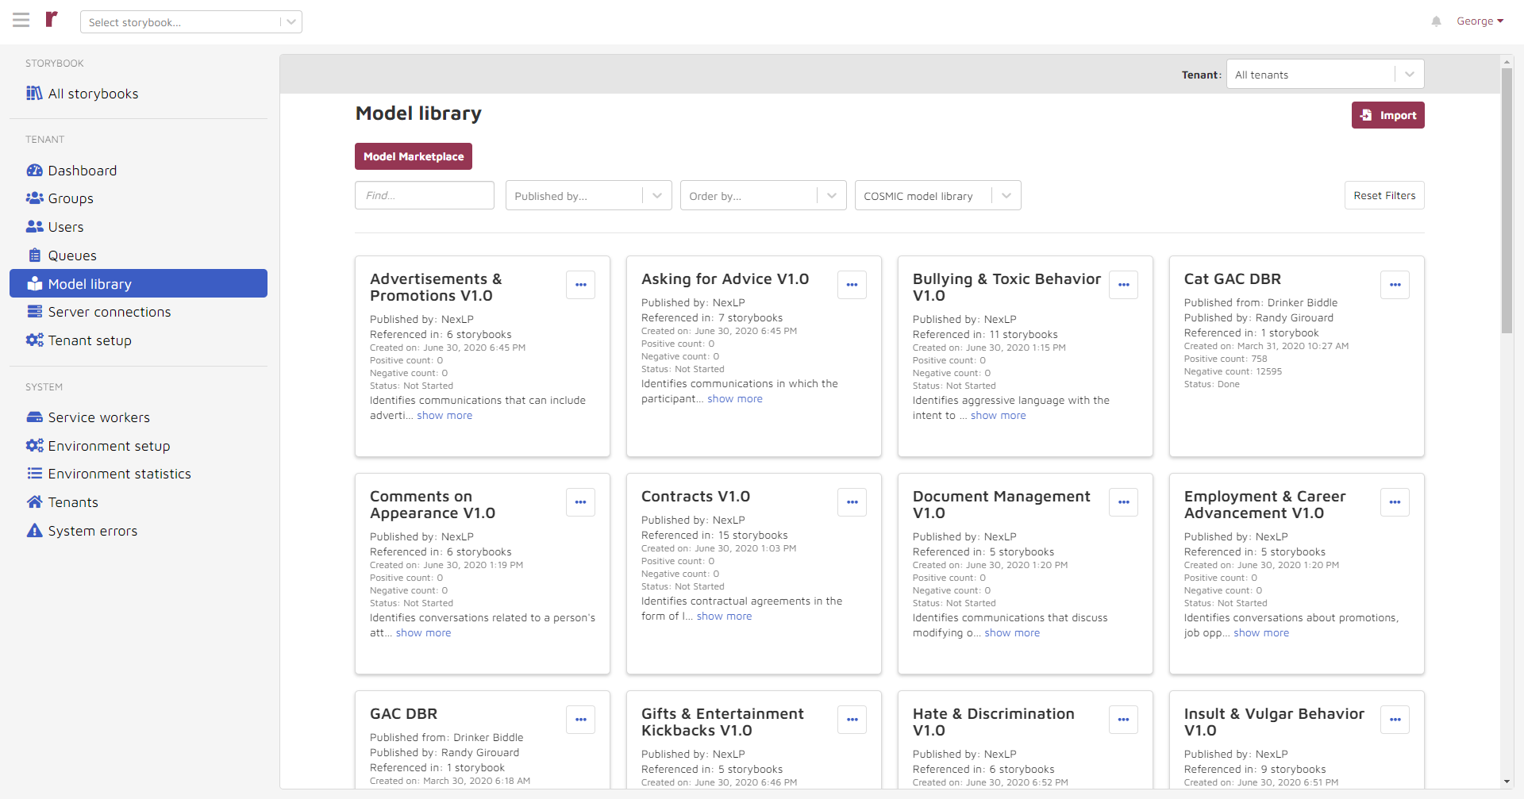The height and width of the screenshot is (799, 1524).
Task: Open options menu for Comments on Appearance card
Action: point(581,502)
